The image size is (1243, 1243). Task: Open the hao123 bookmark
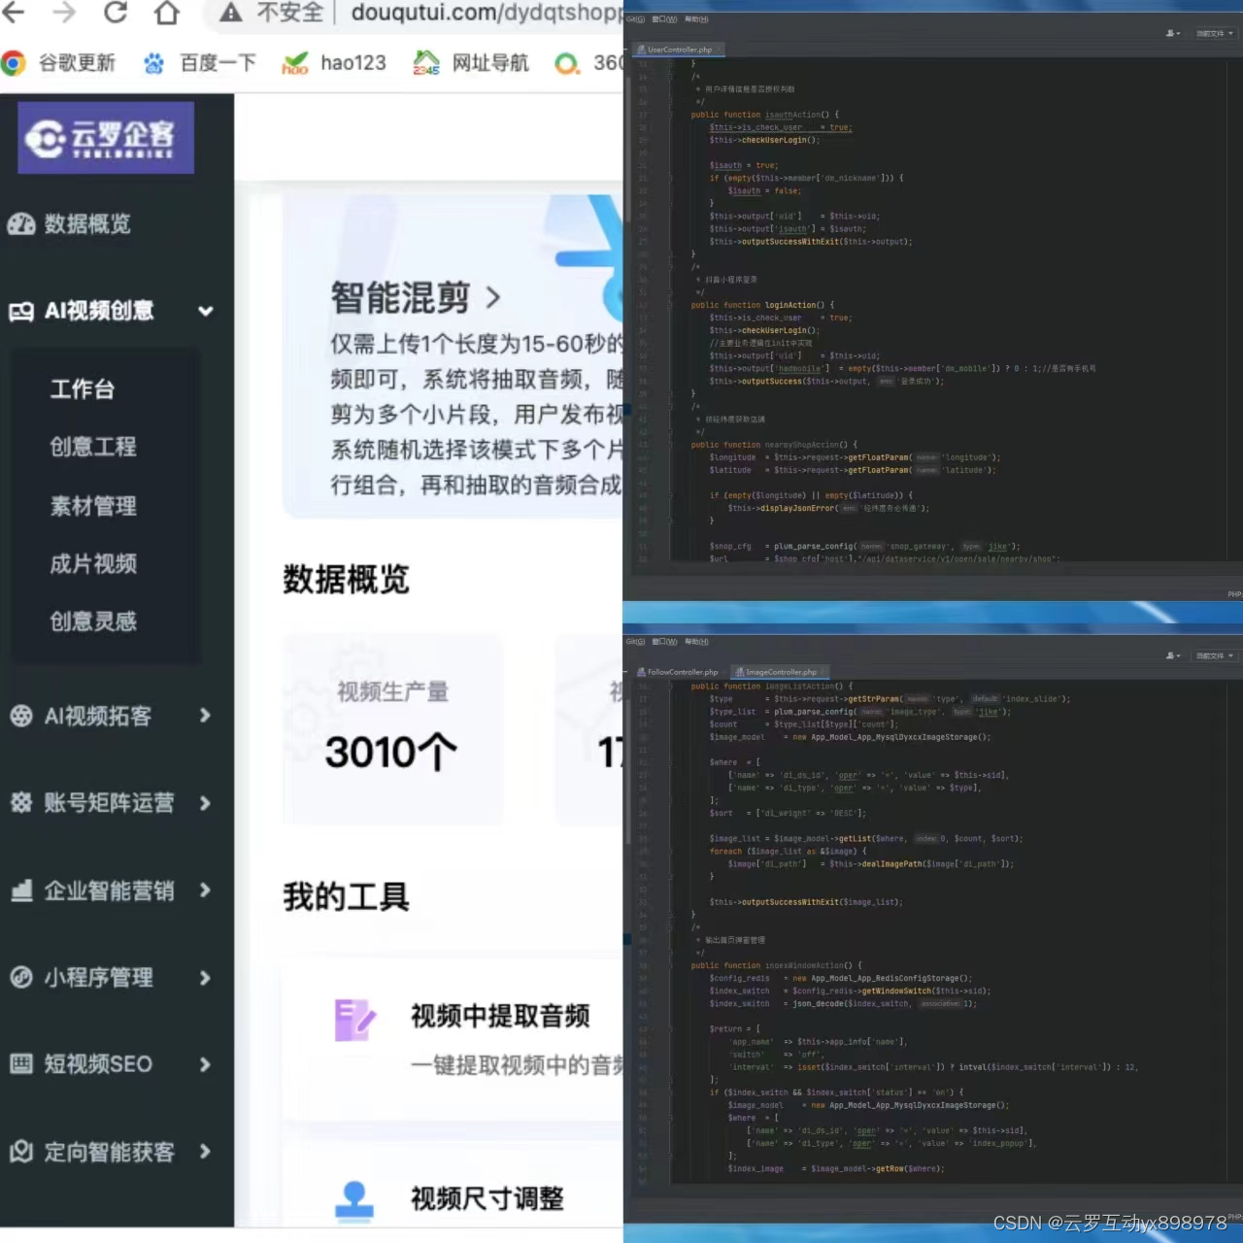tap(334, 63)
